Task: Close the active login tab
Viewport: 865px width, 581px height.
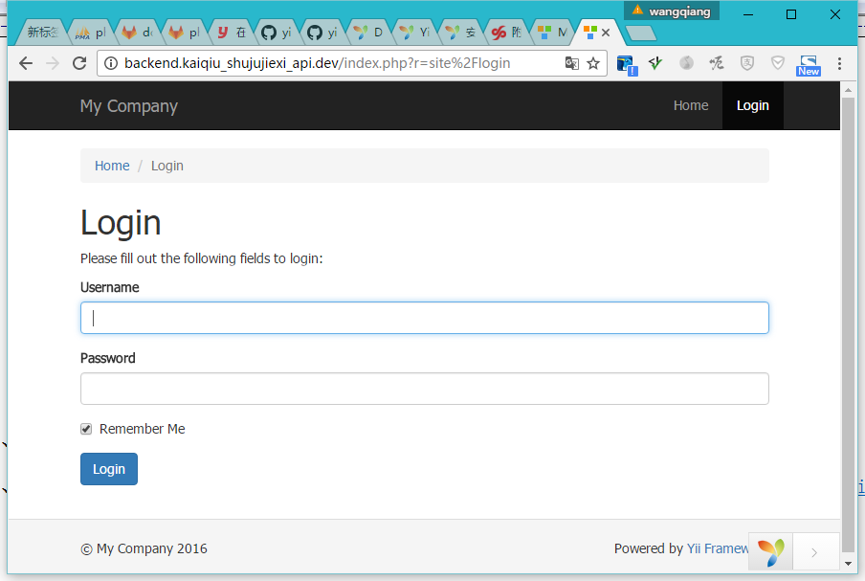Action: 606,33
